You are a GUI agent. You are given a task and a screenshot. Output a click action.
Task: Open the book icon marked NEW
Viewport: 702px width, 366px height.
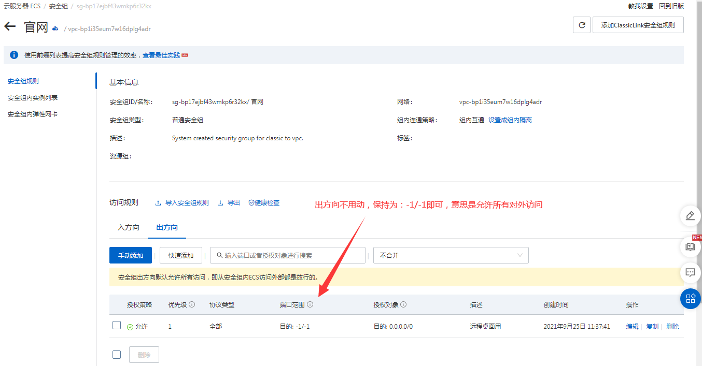690,247
